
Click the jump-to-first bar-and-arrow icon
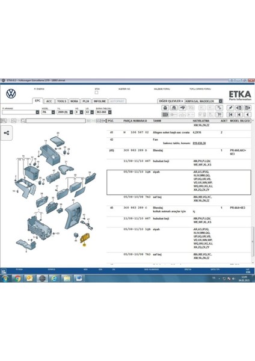coord(230,114)
